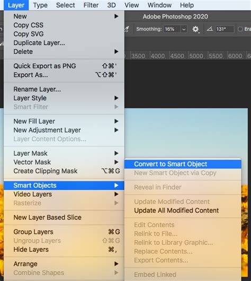Screen dimensions: 251x281
Task: Open smoothing options gear icon
Action: click(x=195, y=29)
